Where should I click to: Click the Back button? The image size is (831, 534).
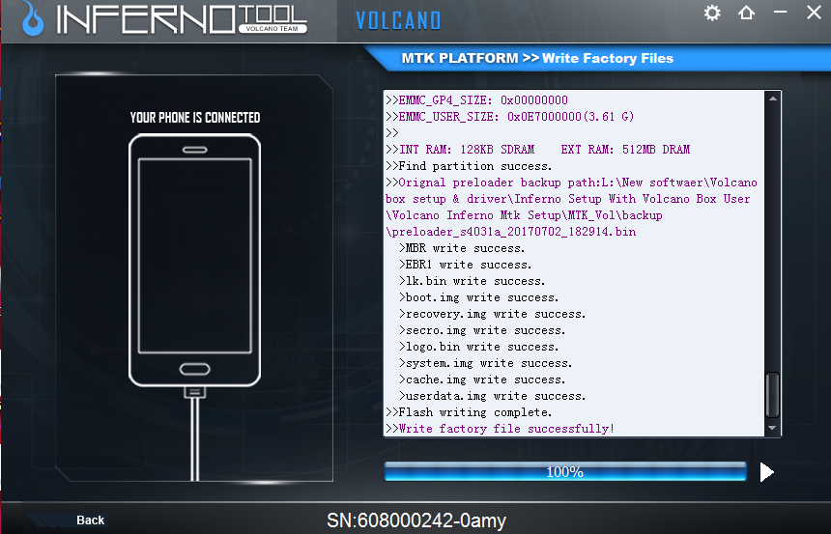click(x=90, y=520)
